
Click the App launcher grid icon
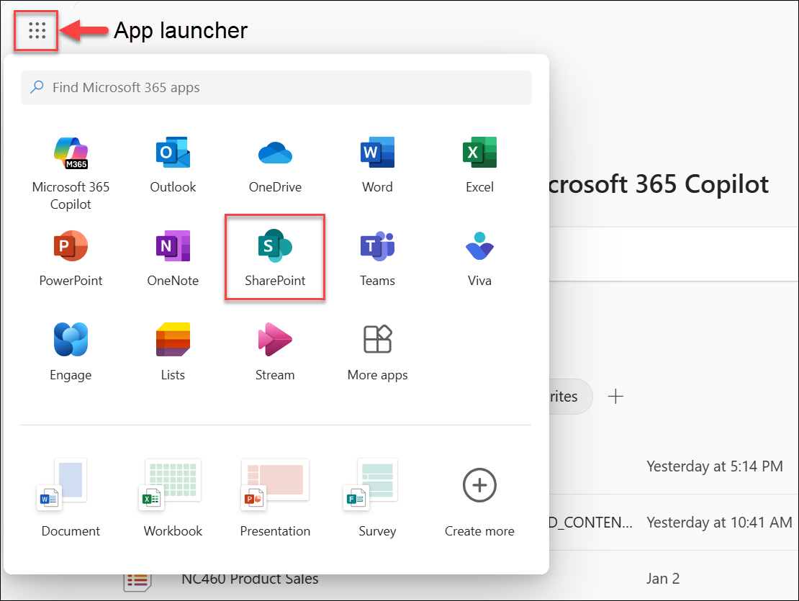(x=35, y=30)
